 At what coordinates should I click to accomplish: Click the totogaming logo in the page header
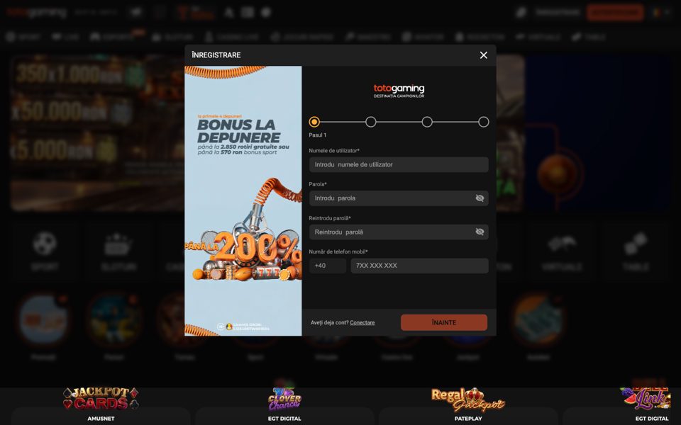click(36, 13)
